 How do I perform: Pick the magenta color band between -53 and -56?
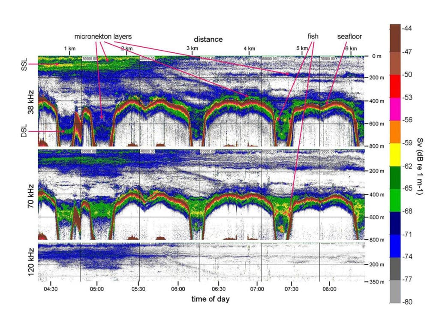(394, 109)
